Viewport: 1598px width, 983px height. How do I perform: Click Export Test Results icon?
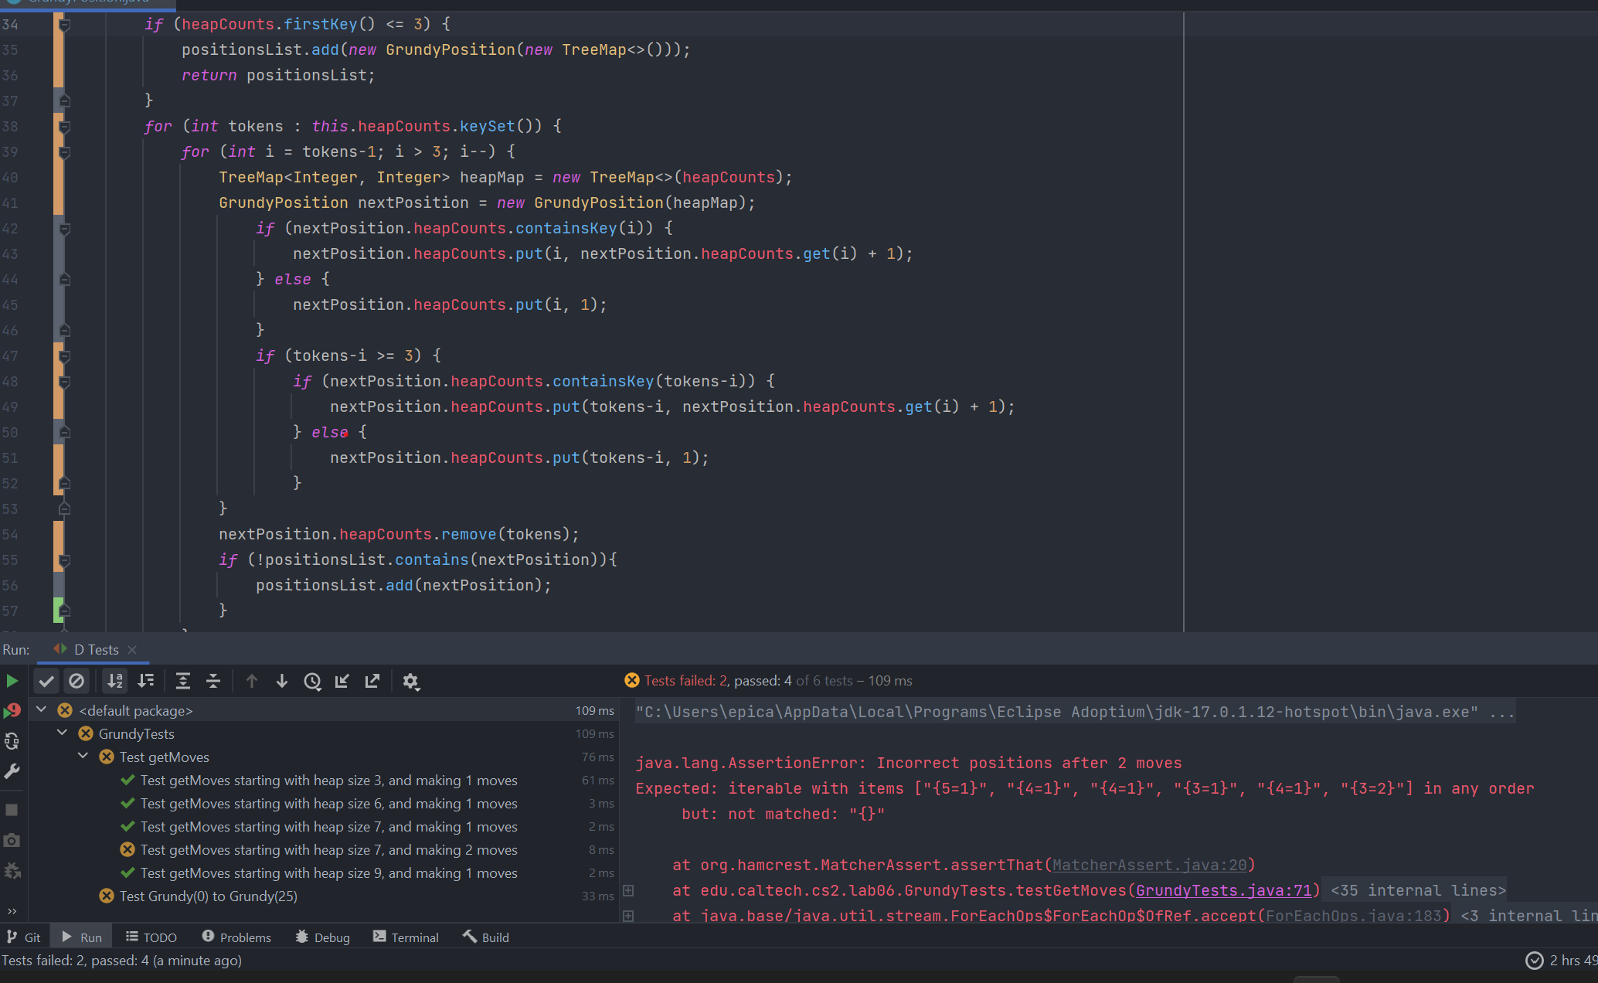(372, 681)
